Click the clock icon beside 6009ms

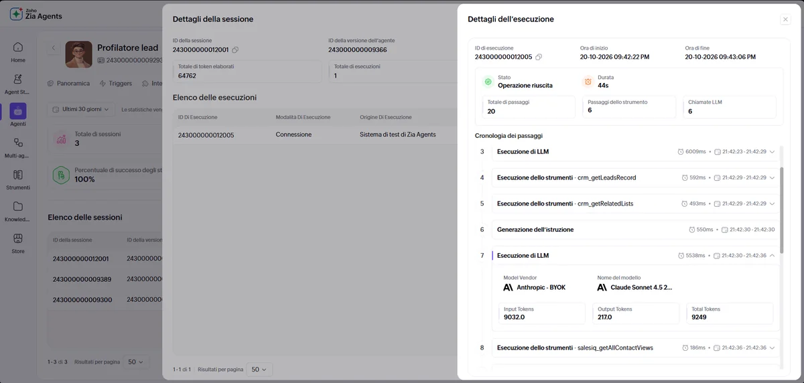681,152
